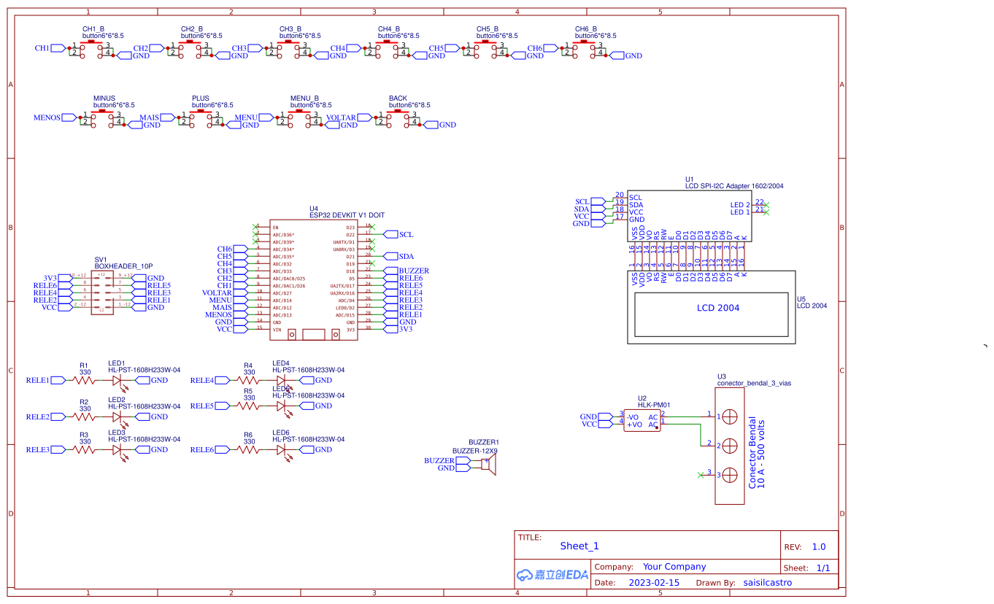Click the LCD 2004 display symbol U5
Viewport: 994px width, 604px height.
[x=712, y=308]
